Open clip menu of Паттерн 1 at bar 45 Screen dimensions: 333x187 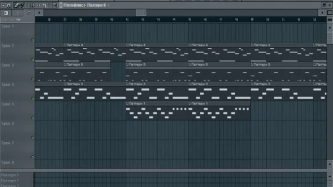(189, 103)
